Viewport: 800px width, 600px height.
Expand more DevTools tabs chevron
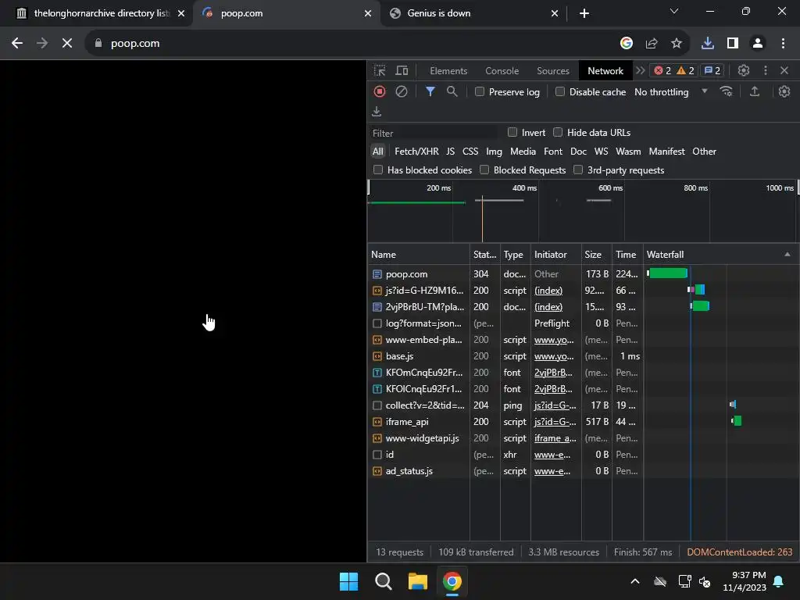coord(641,70)
